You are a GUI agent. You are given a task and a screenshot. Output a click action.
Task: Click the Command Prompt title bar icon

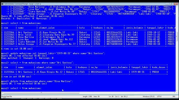[x=2, y=4]
